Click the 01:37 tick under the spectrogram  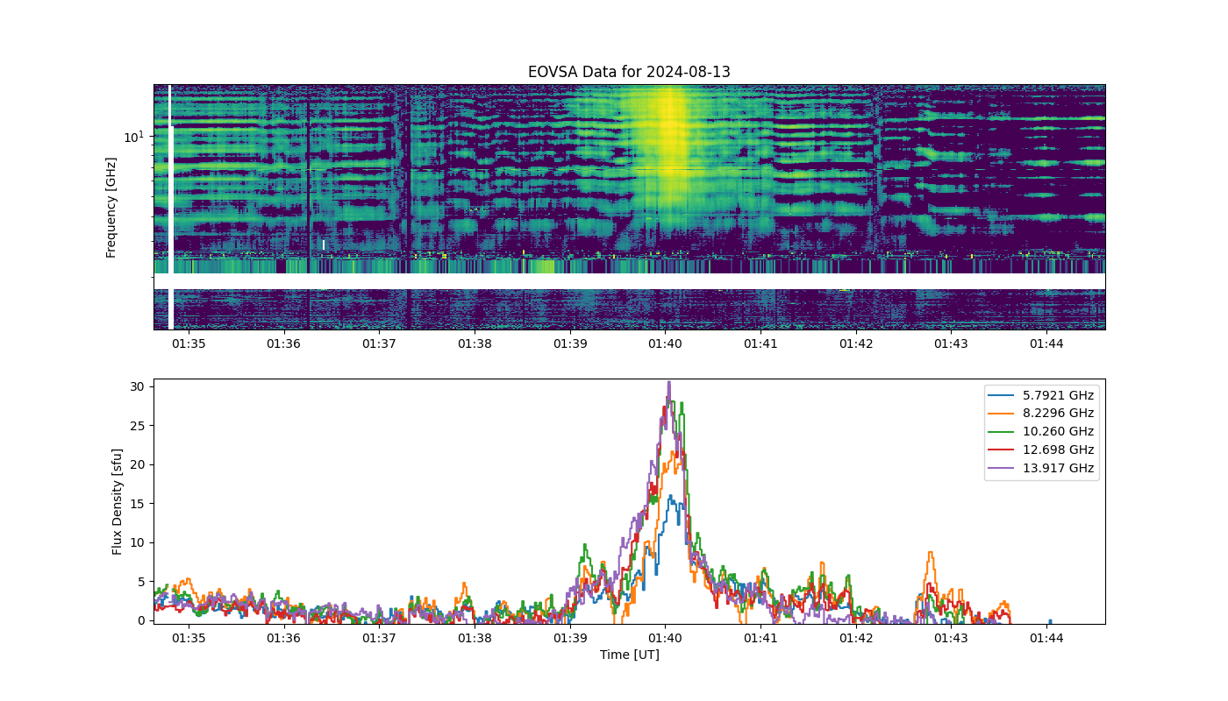379,344
